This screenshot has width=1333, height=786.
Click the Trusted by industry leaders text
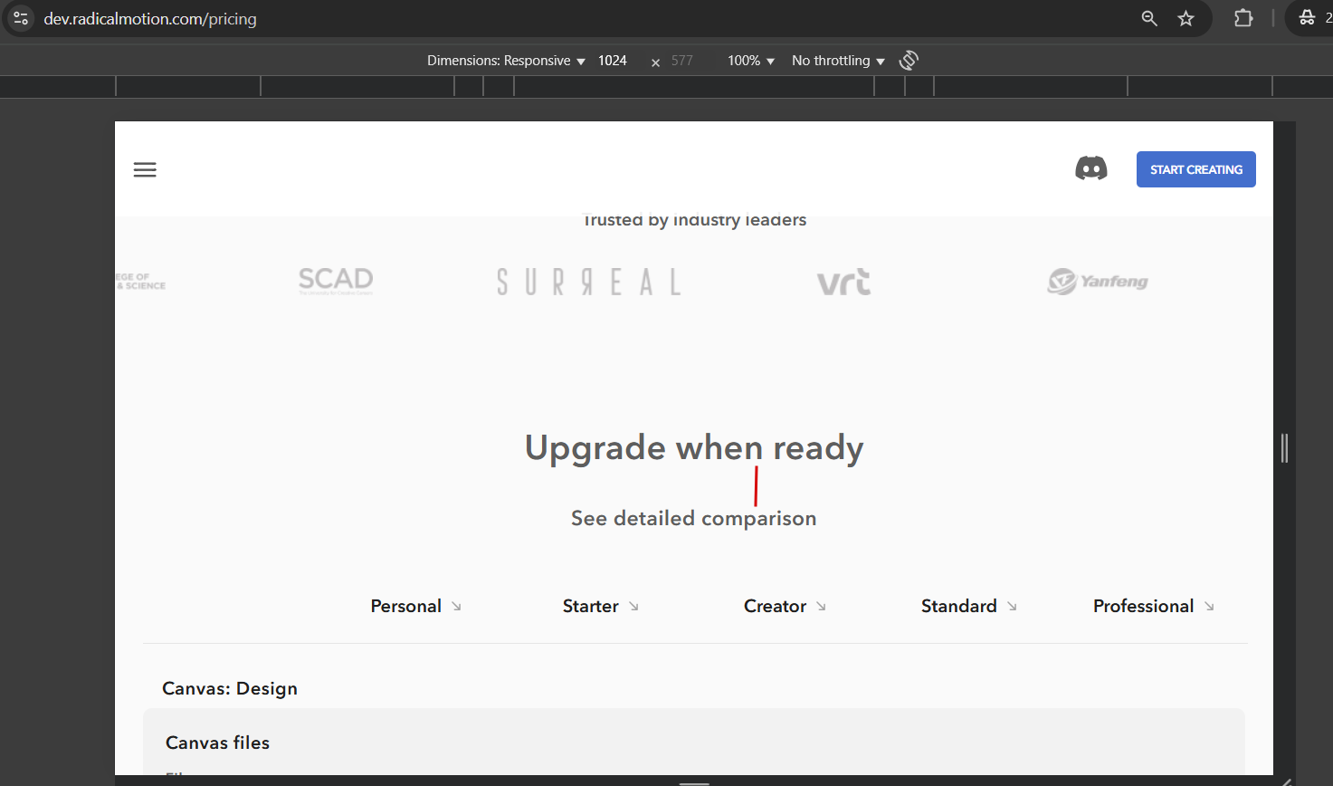tap(694, 220)
